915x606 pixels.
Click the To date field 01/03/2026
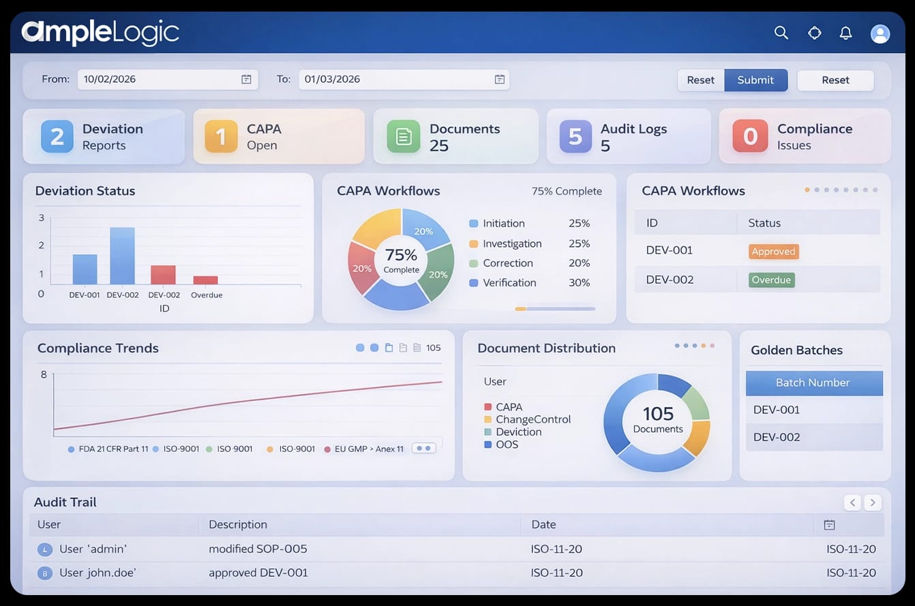tap(404, 79)
